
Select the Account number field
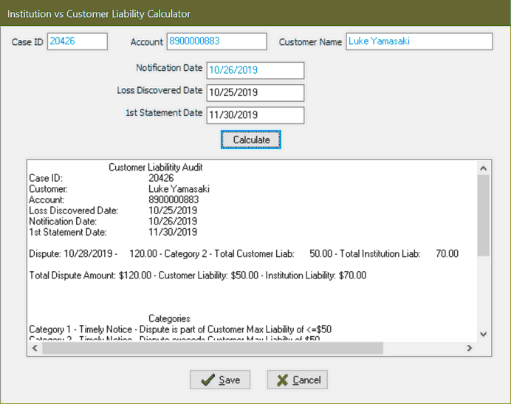coord(216,41)
